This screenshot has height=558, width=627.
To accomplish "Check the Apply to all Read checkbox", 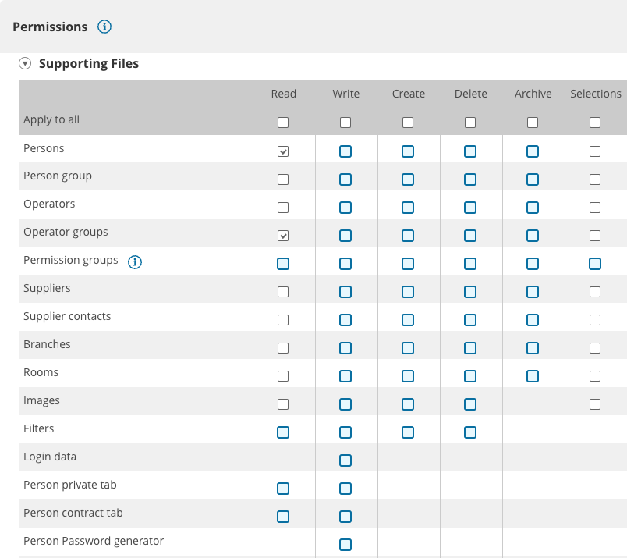I will pos(283,122).
